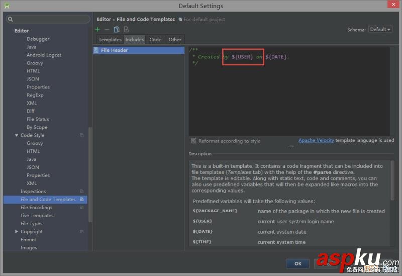This screenshot has width=402, height=276.
Task: Click the reset to default template icon
Action: 126,30
